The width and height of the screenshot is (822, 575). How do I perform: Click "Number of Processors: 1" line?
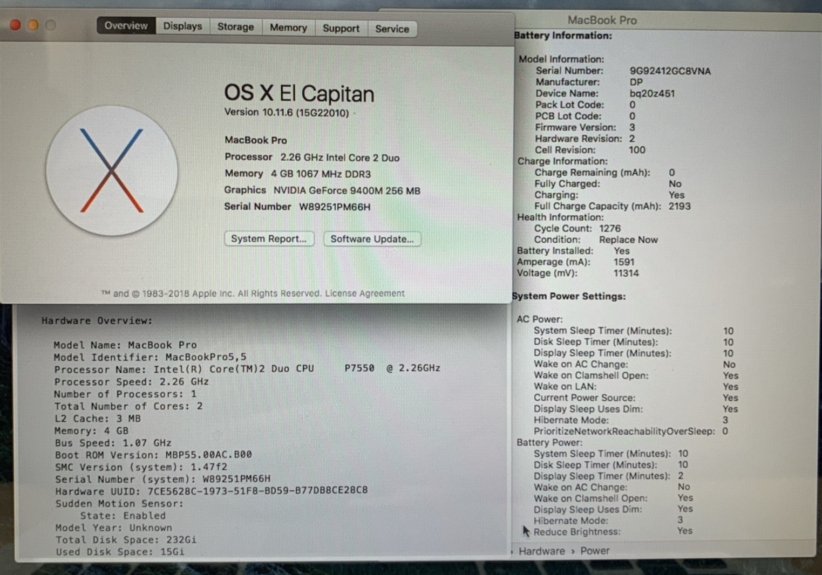click(125, 394)
